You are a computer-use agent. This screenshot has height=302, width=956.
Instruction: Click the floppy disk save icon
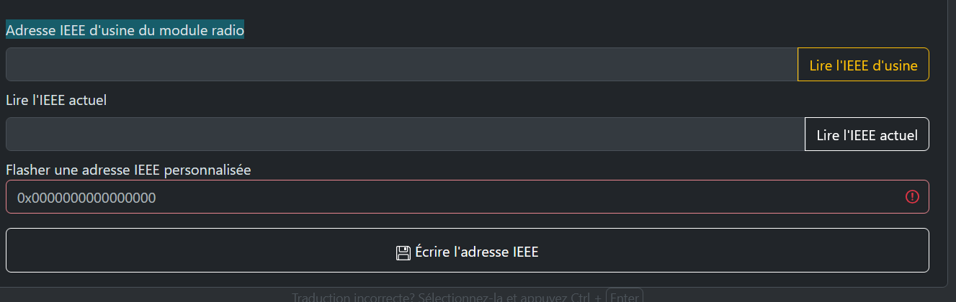[403, 252]
